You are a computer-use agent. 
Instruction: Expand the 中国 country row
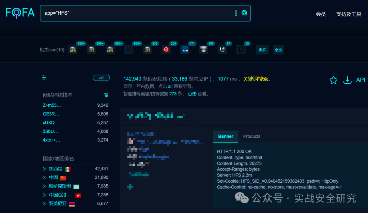click(45, 178)
